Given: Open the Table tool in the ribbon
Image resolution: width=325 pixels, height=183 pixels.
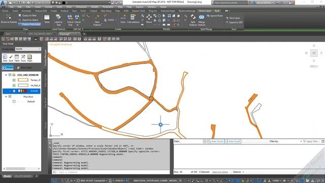Looking at the screenshot, I should pyautogui.click(x=47, y=19).
